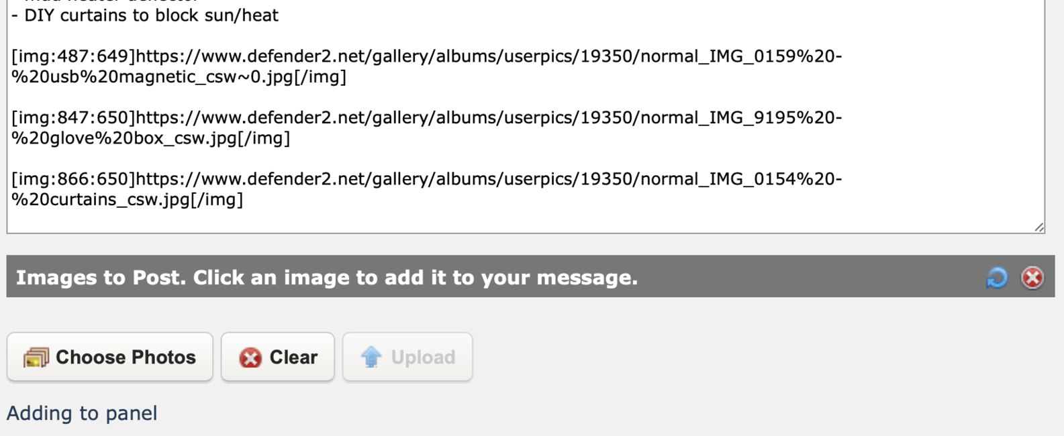Click the red X icon beside Clear
Viewport: 1064px width, 436px height.
click(250, 358)
